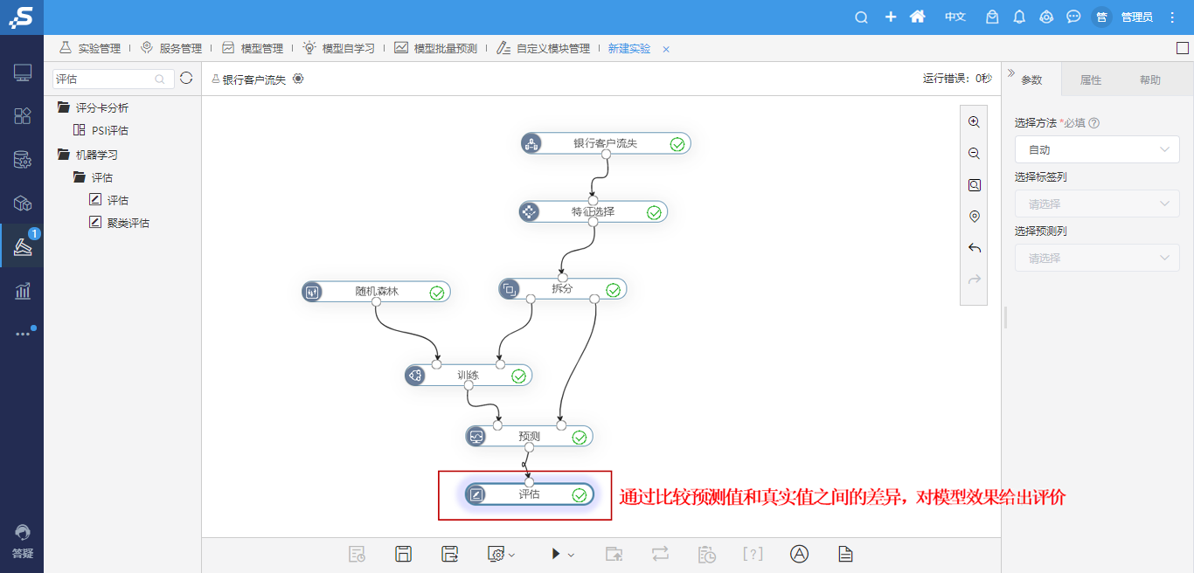Viewport: 1194px width, 573px height.
Task: Open the data mining icon with badge 1
Action: (x=23, y=247)
